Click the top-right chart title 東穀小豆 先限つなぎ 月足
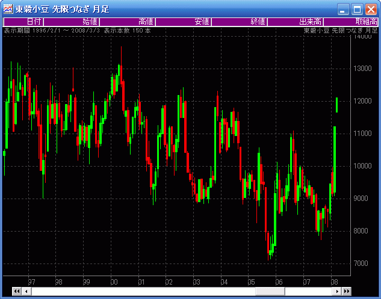This screenshot has width=381, height=299. click(x=341, y=31)
